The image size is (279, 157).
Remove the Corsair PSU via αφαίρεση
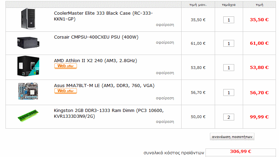pyautogui.click(x=165, y=42)
